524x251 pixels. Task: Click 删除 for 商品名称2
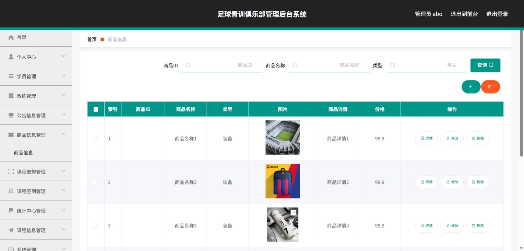click(478, 182)
